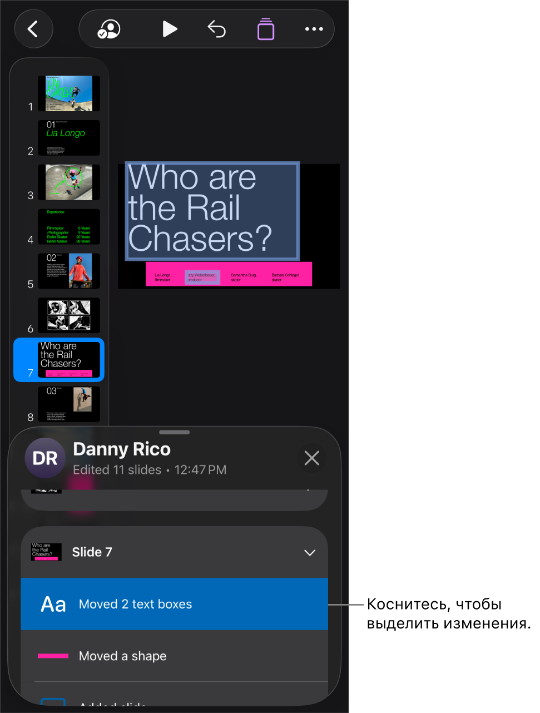This screenshot has height=713, width=540.
Task: Select slide 1 thumbnail
Action: point(69,93)
